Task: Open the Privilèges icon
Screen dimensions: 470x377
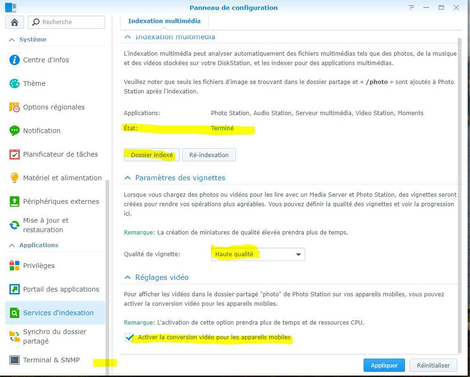Action: point(15,266)
